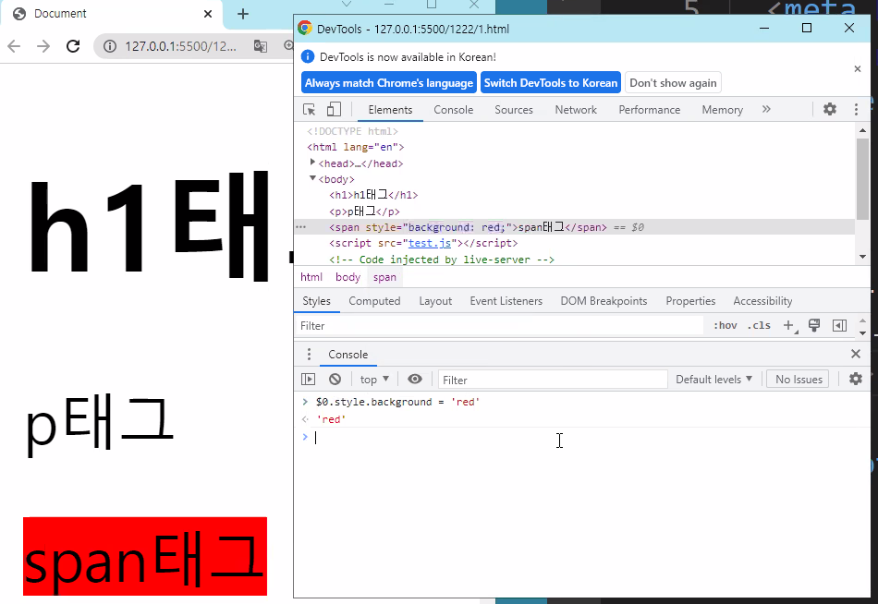Click Switch DevTools to Korean button
The image size is (878, 604).
pos(551,83)
